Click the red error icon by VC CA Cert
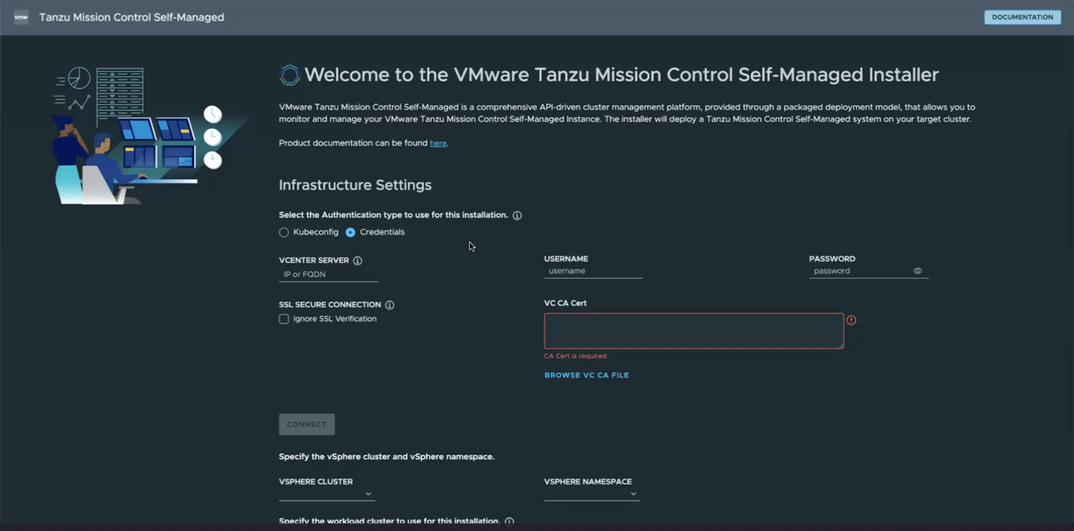1074x531 pixels. [851, 320]
